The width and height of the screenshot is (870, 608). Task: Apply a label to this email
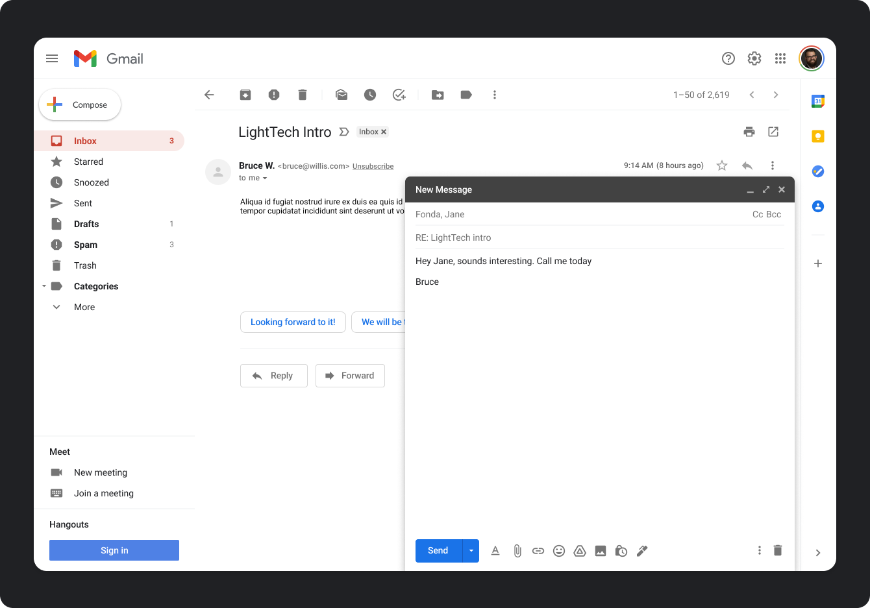(466, 95)
